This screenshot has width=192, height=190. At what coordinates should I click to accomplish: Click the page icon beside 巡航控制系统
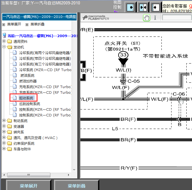[15, 103]
